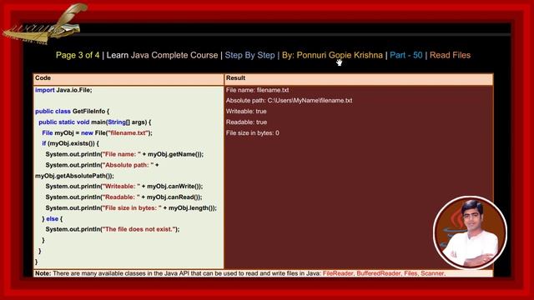Viewport: 534px width, 300px height.
Task: Click the println line with canRead()
Action: (x=123, y=197)
